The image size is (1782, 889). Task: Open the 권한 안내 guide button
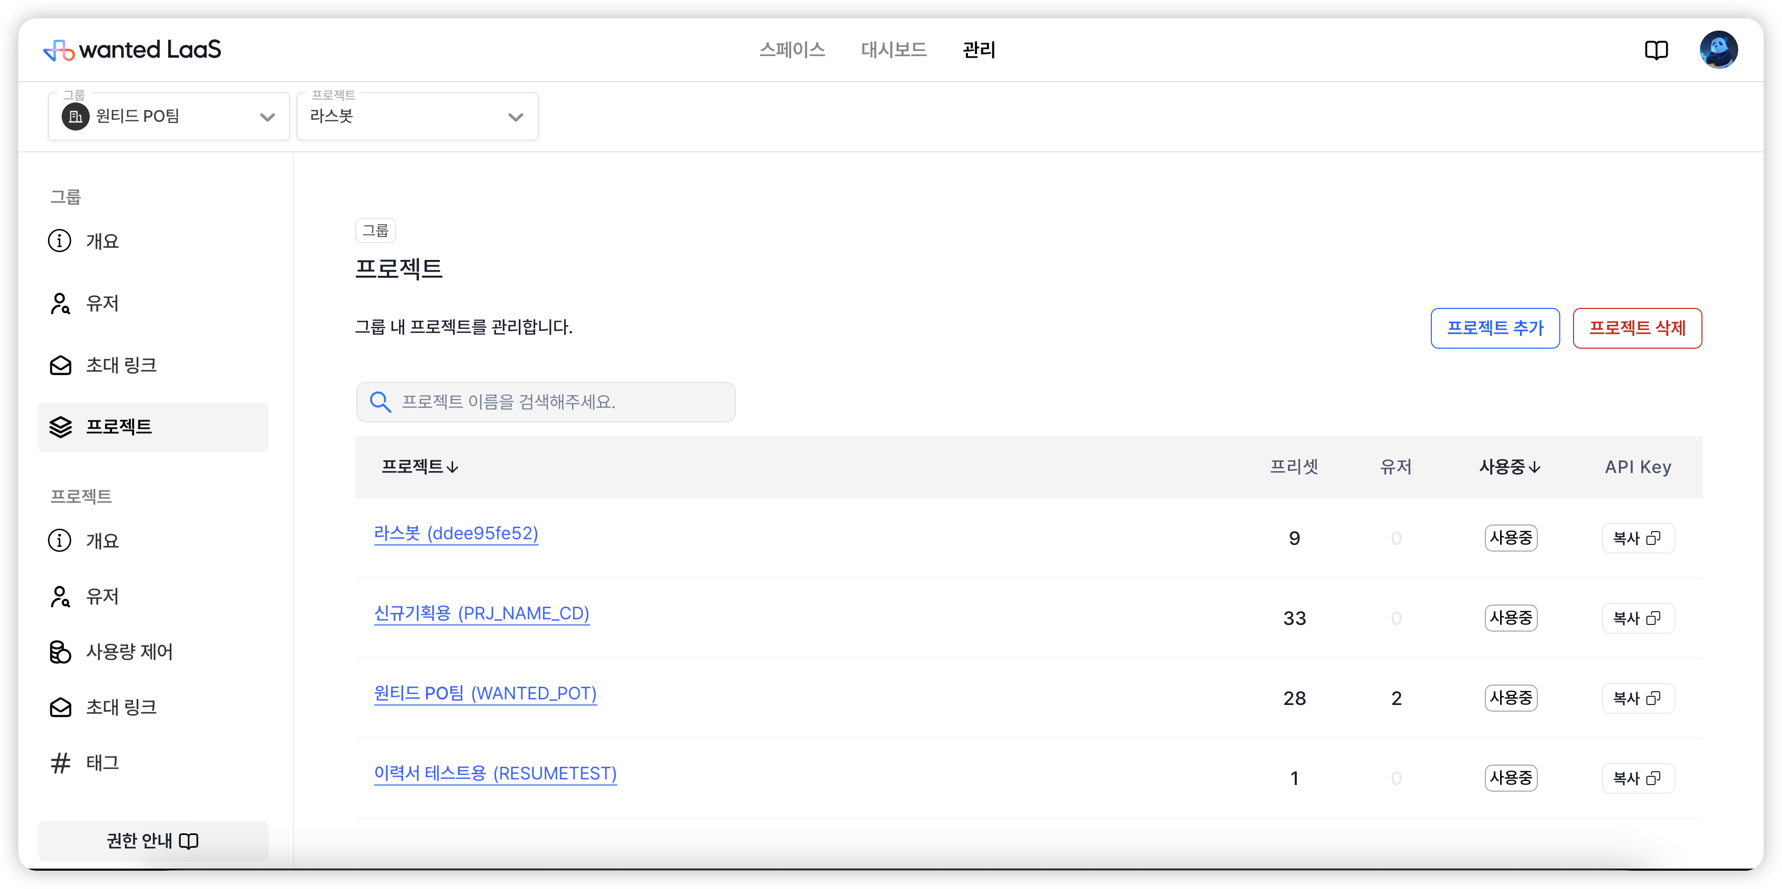[153, 841]
